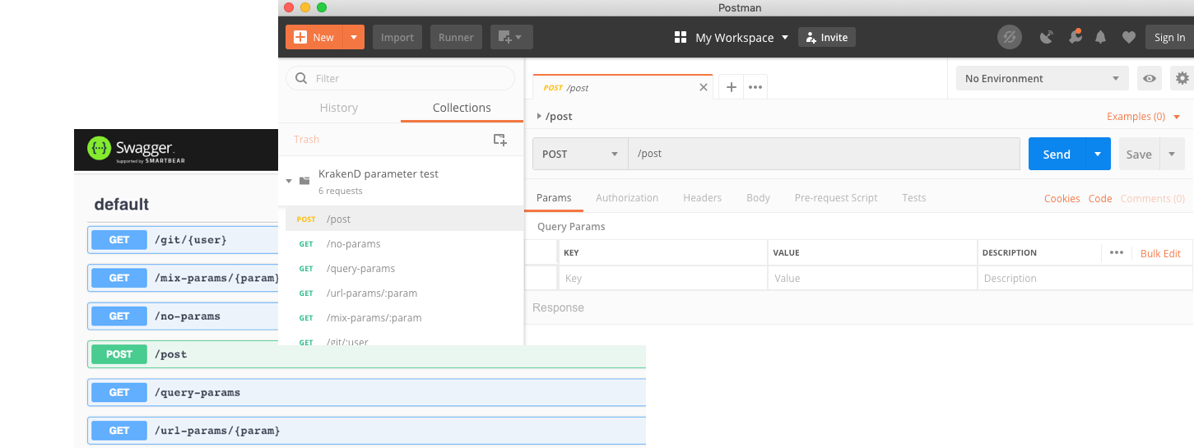Image resolution: width=1194 pixels, height=448 pixels.
Task: Open manage environments gear icon
Action: click(1182, 79)
